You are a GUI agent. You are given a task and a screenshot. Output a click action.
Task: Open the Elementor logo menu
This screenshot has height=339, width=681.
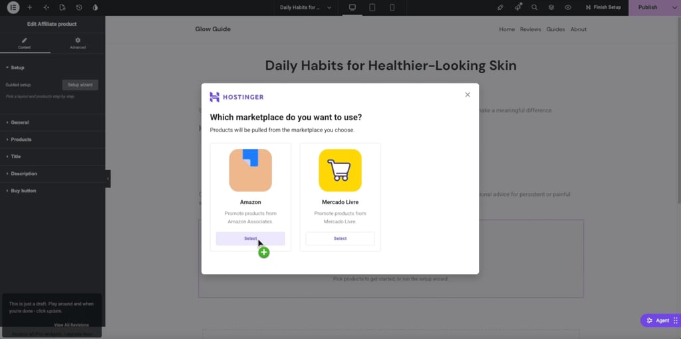[13, 7]
